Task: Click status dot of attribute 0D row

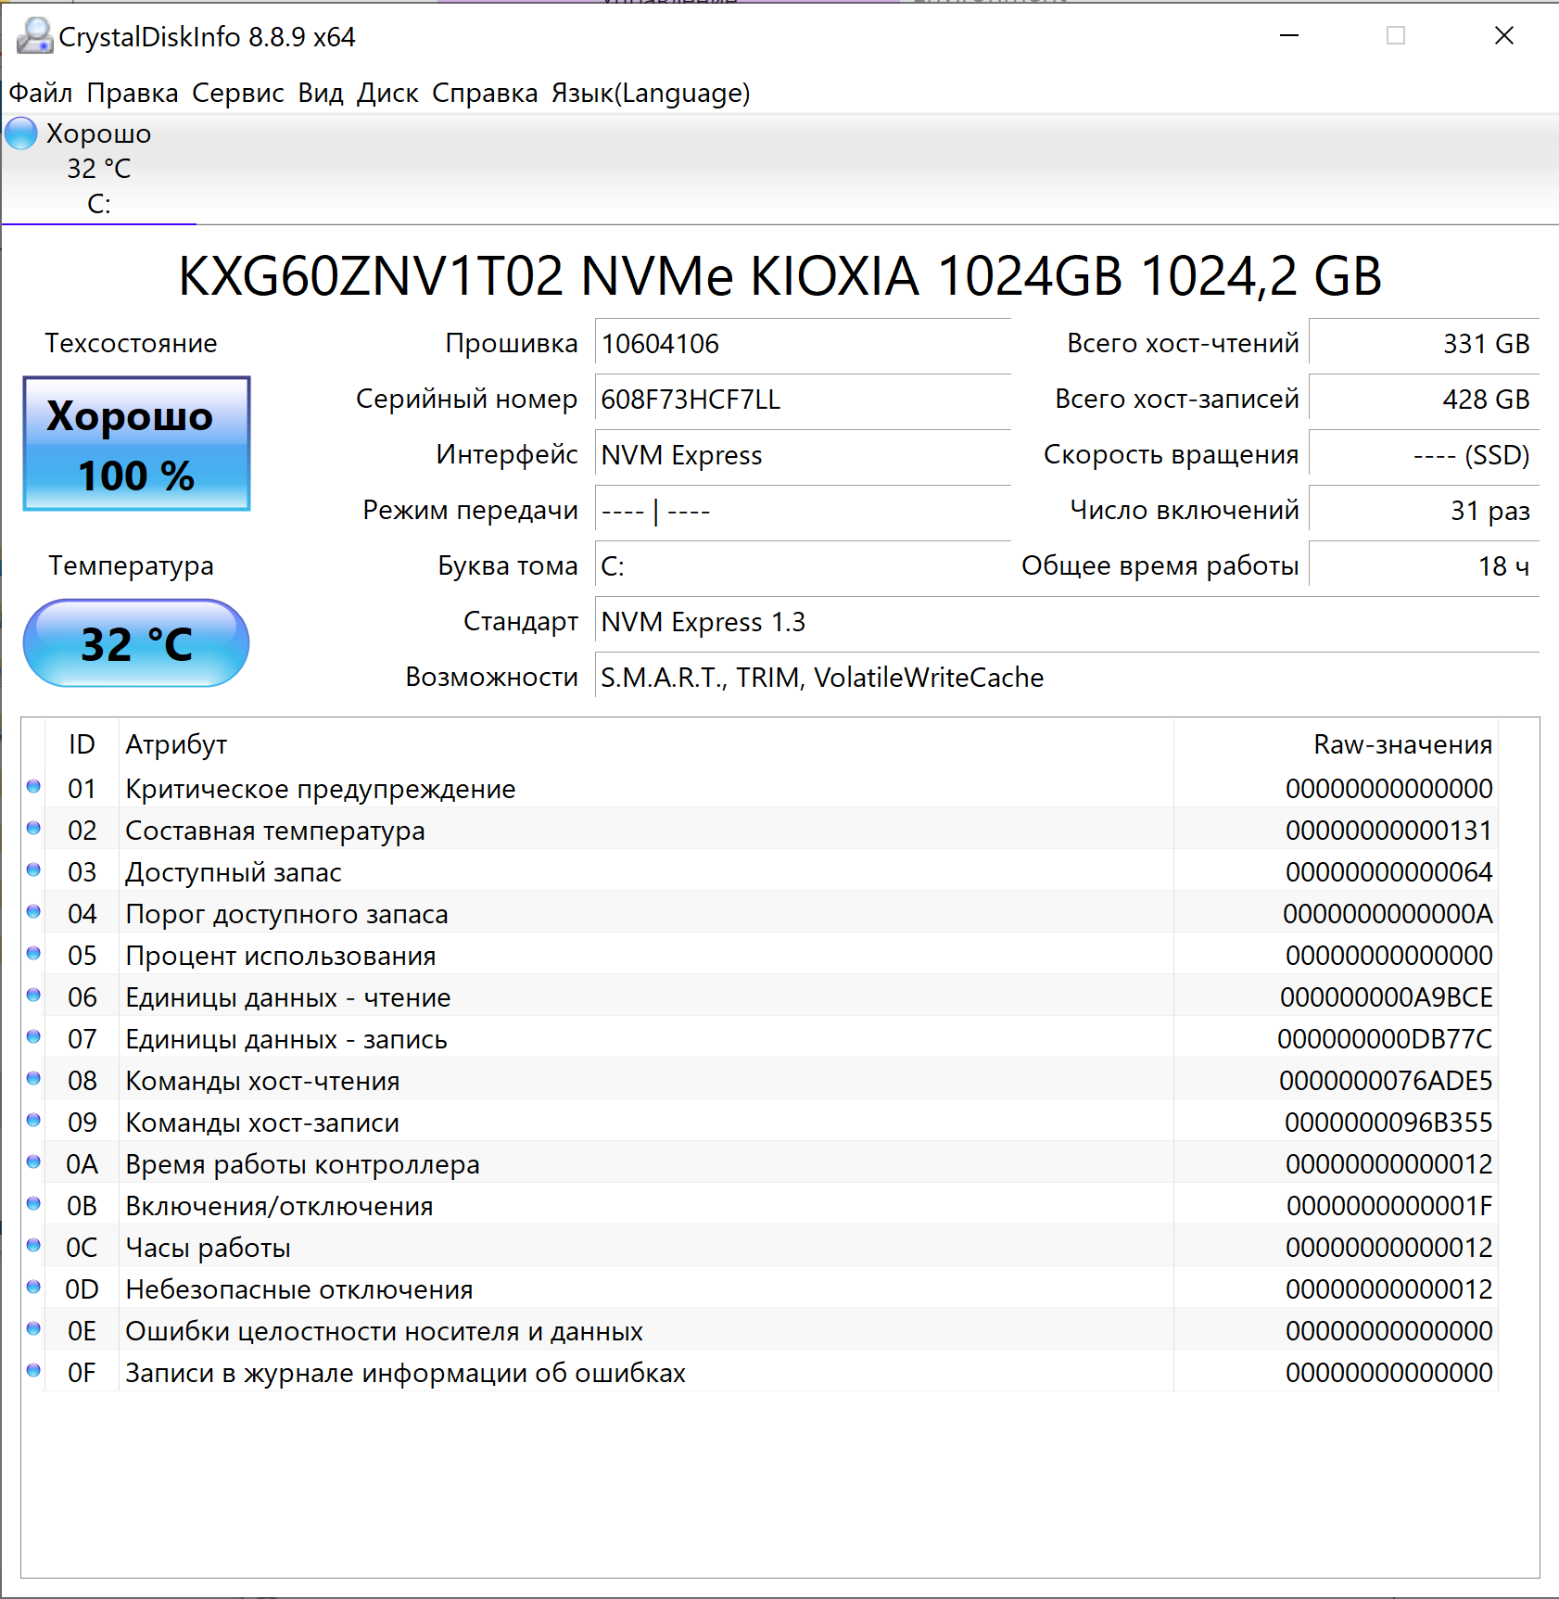Action: tap(33, 1287)
